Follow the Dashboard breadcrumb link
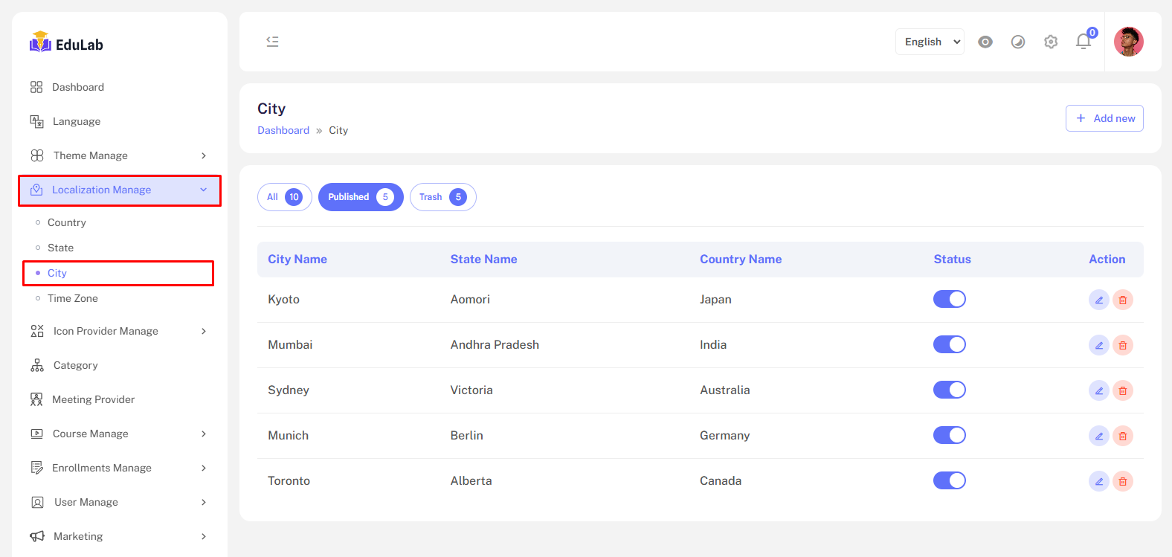This screenshot has width=1172, height=557. coord(283,130)
